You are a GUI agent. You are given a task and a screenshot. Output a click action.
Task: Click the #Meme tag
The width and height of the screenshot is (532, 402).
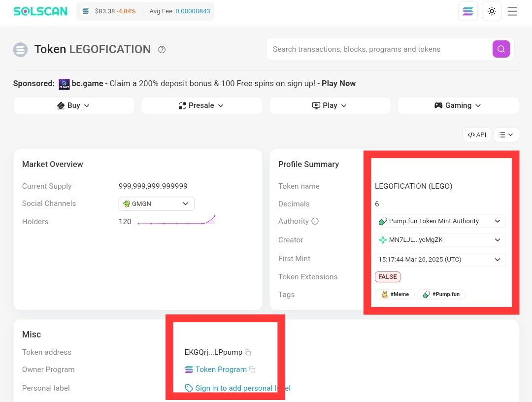coord(395,295)
